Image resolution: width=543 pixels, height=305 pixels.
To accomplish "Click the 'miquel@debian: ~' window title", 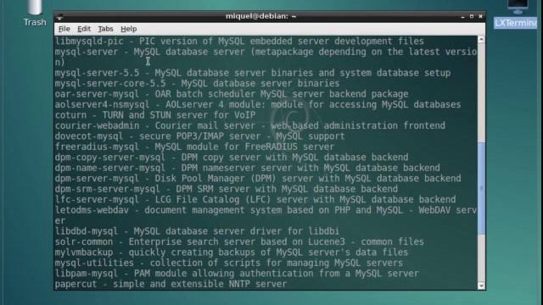I will 260,16.
